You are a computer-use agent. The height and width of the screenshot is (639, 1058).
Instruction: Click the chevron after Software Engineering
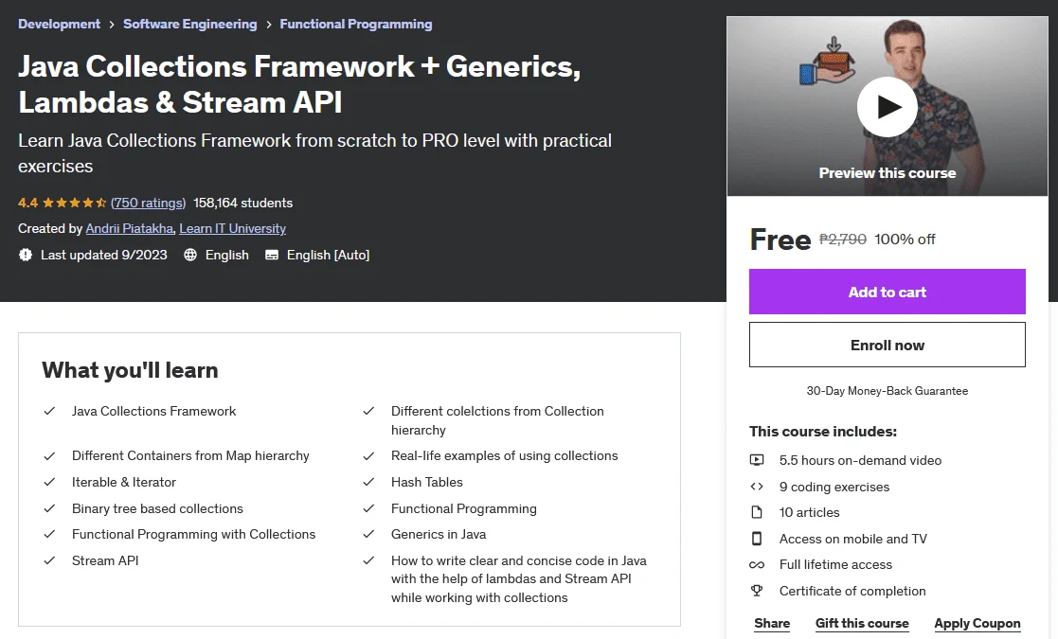[269, 25]
